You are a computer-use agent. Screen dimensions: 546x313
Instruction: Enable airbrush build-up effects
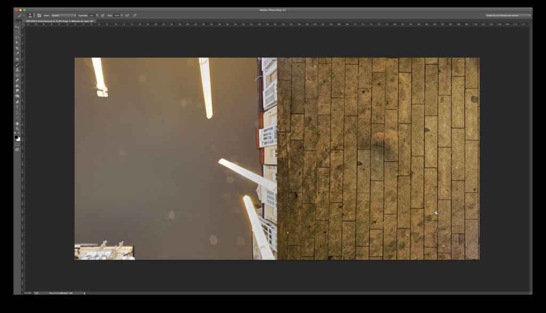tap(127, 15)
